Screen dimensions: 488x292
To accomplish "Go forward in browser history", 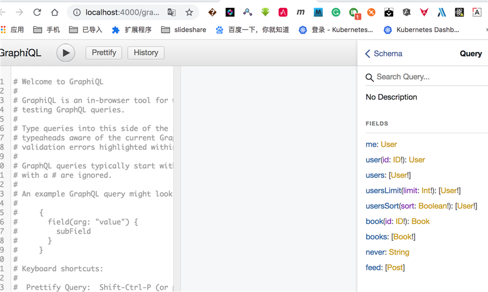I will pos(19,13).
